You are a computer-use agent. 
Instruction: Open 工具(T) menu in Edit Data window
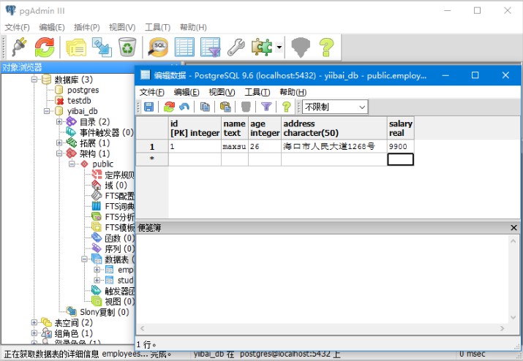(x=257, y=92)
